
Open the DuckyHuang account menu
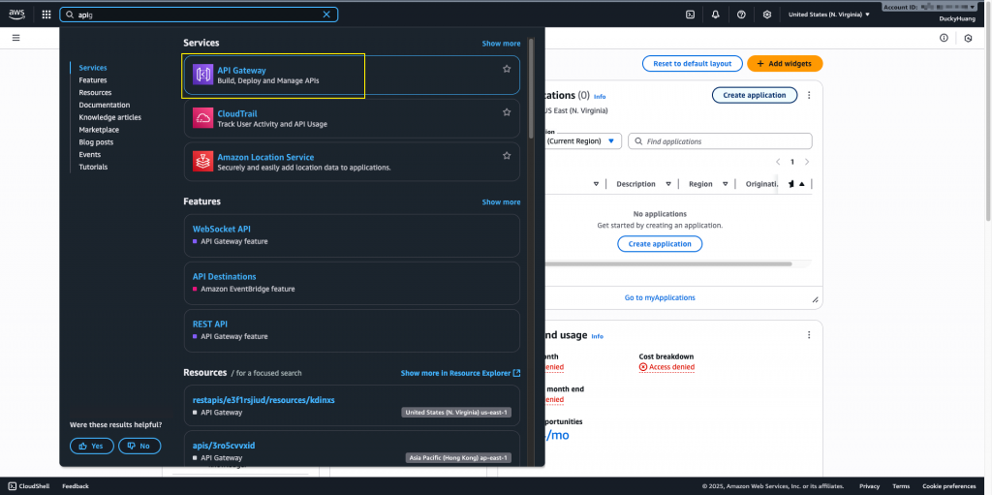point(956,19)
